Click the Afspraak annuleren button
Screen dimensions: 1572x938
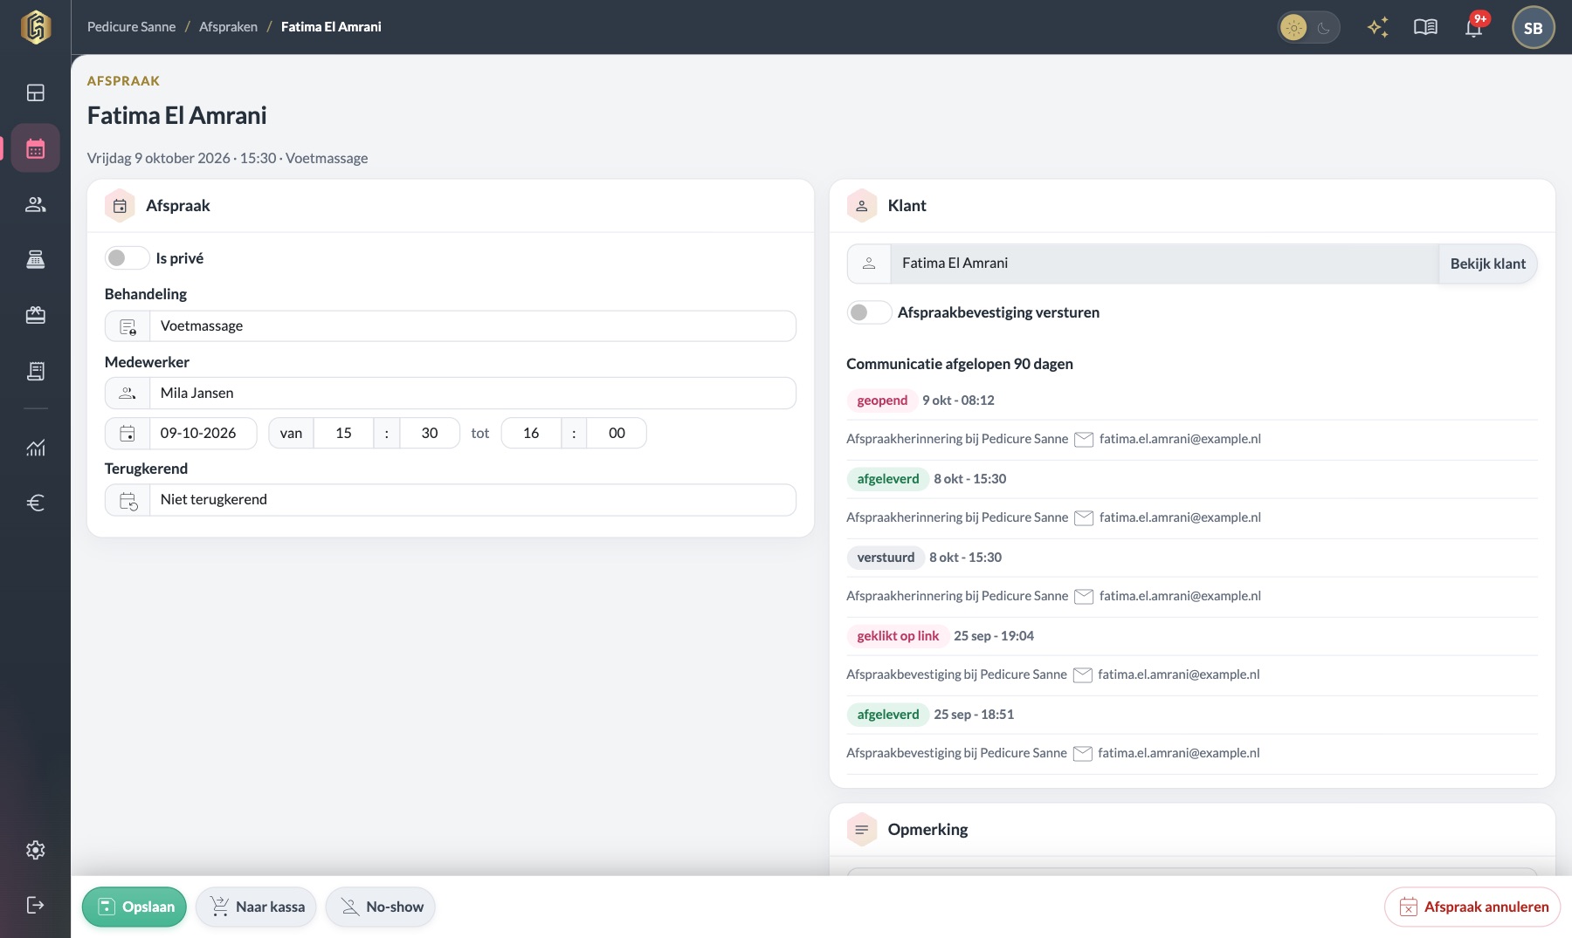(1472, 907)
